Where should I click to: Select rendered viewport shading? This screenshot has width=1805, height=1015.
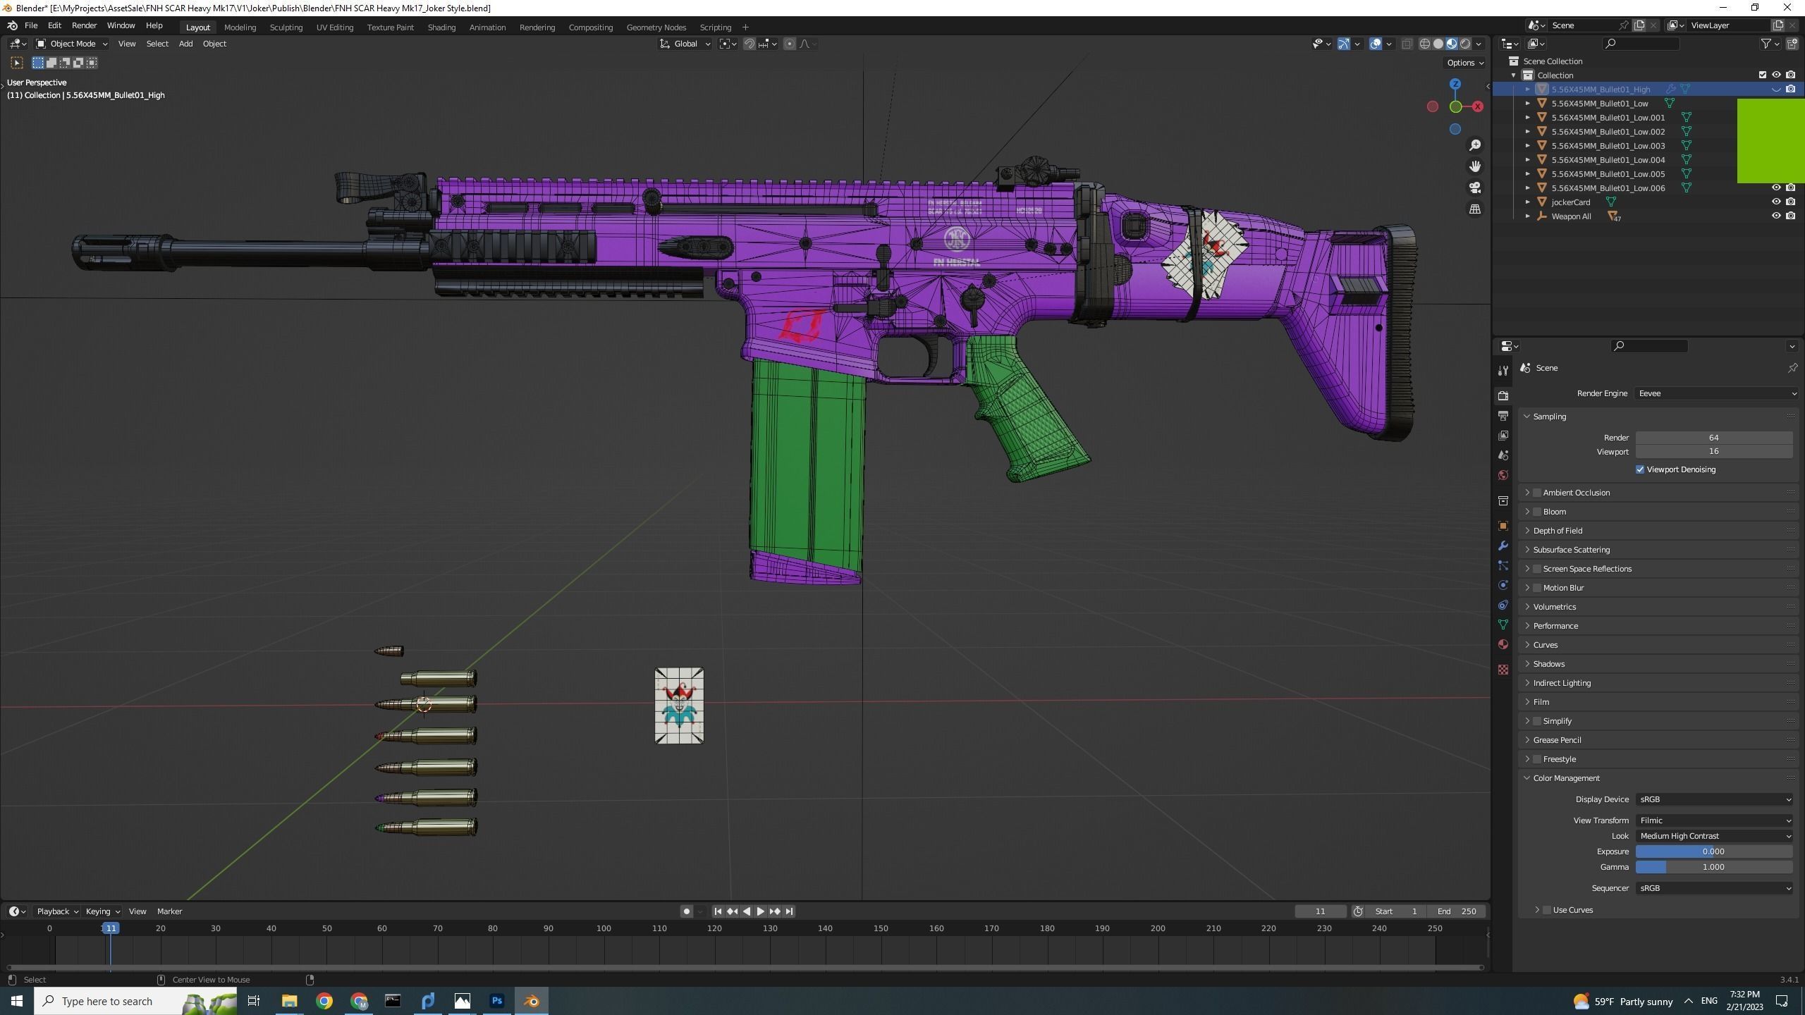point(1465,44)
